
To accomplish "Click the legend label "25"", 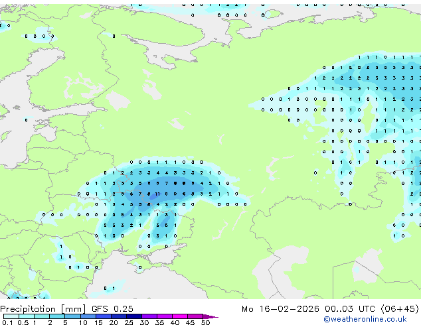I will click(x=129, y=322).
